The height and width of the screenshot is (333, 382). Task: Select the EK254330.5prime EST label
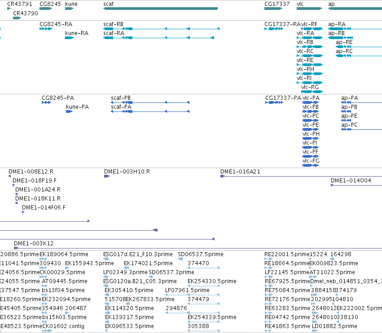(x=212, y=281)
